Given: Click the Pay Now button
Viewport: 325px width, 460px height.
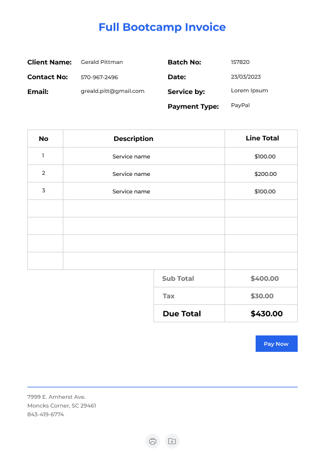Looking at the screenshot, I should tap(276, 344).
